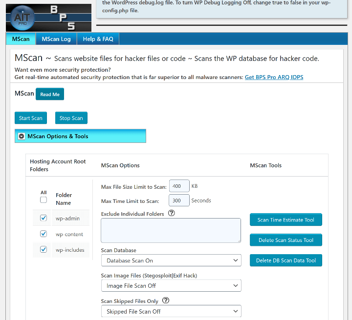Click the Delete DB Scan Data Tool button
Viewport: 352px width, 320px height.
(x=286, y=260)
